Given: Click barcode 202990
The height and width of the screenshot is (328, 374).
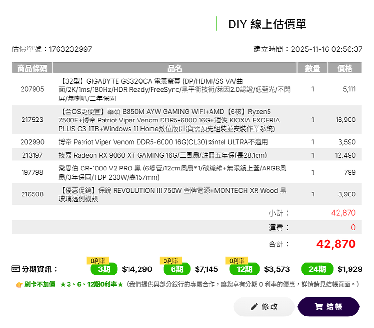Looking at the screenshot, I should click(33, 142).
